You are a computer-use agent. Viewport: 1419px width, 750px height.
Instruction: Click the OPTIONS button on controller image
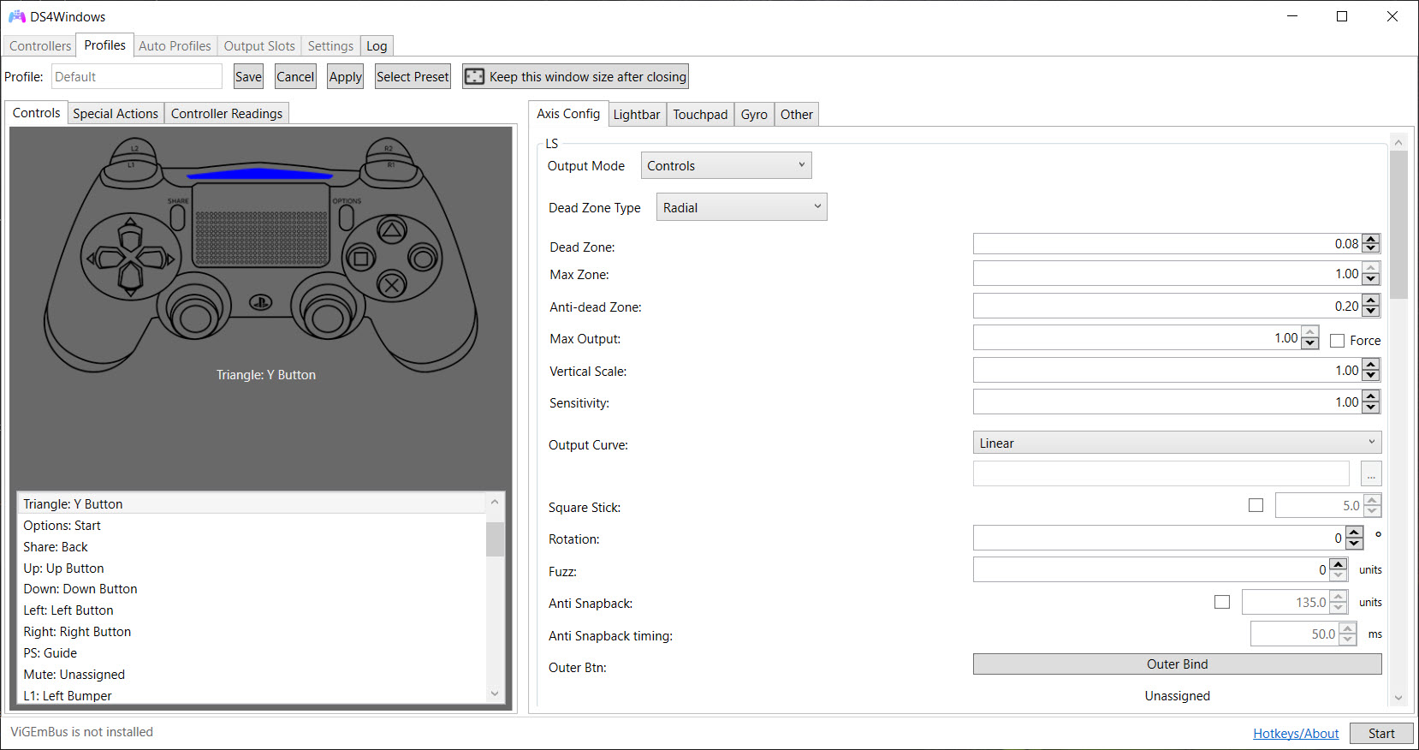point(346,217)
